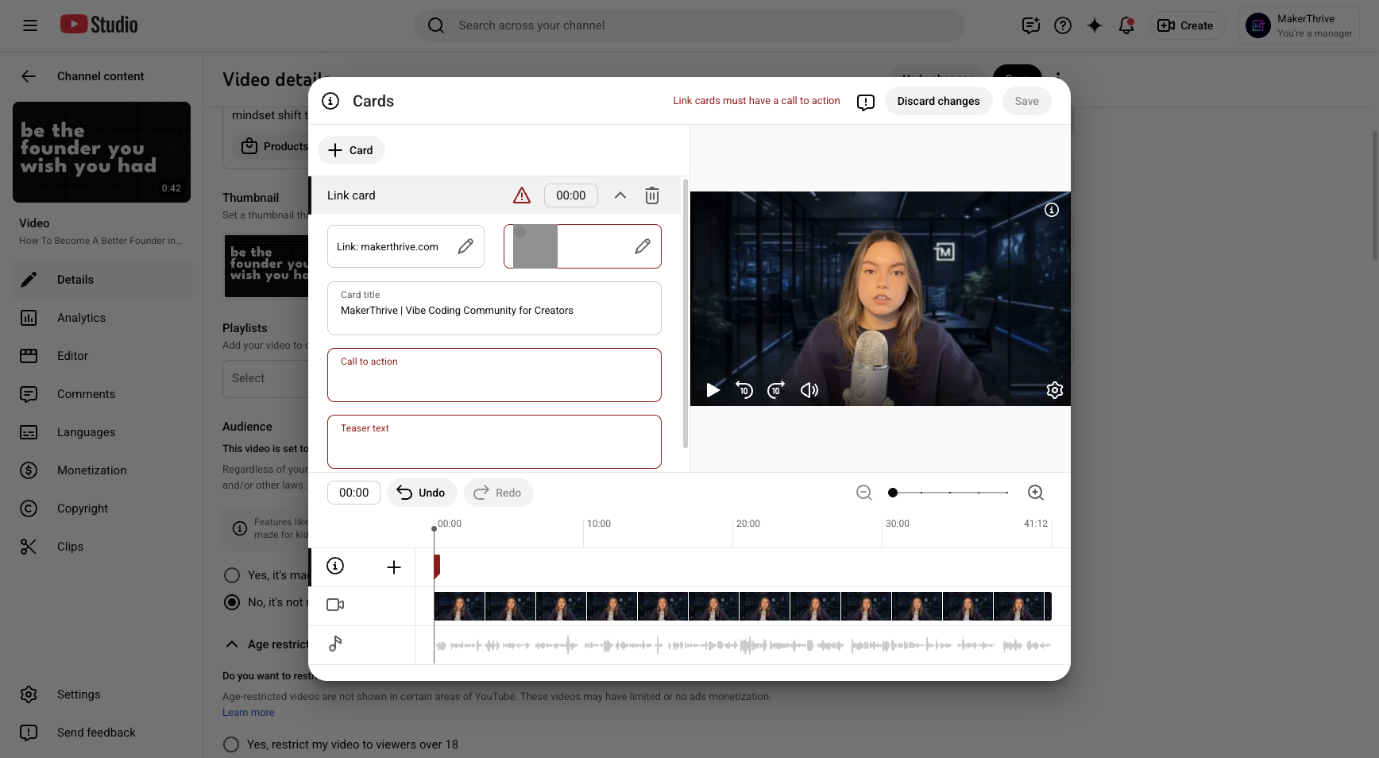Open Monetization in the sidebar
The width and height of the screenshot is (1379, 758).
pyautogui.click(x=91, y=470)
